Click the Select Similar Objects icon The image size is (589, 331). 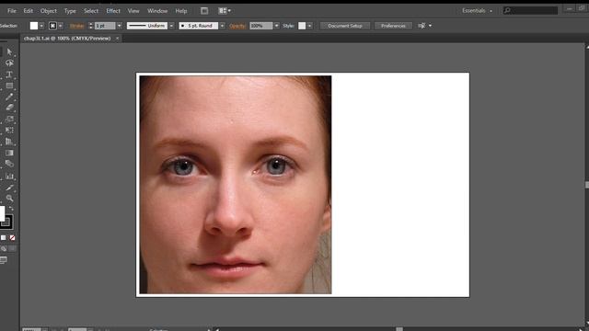point(422,26)
